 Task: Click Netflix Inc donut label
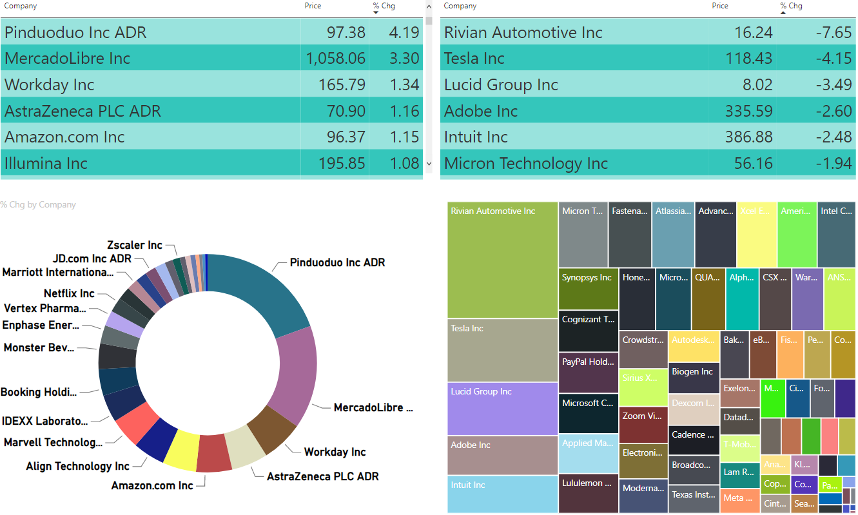click(69, 293)
